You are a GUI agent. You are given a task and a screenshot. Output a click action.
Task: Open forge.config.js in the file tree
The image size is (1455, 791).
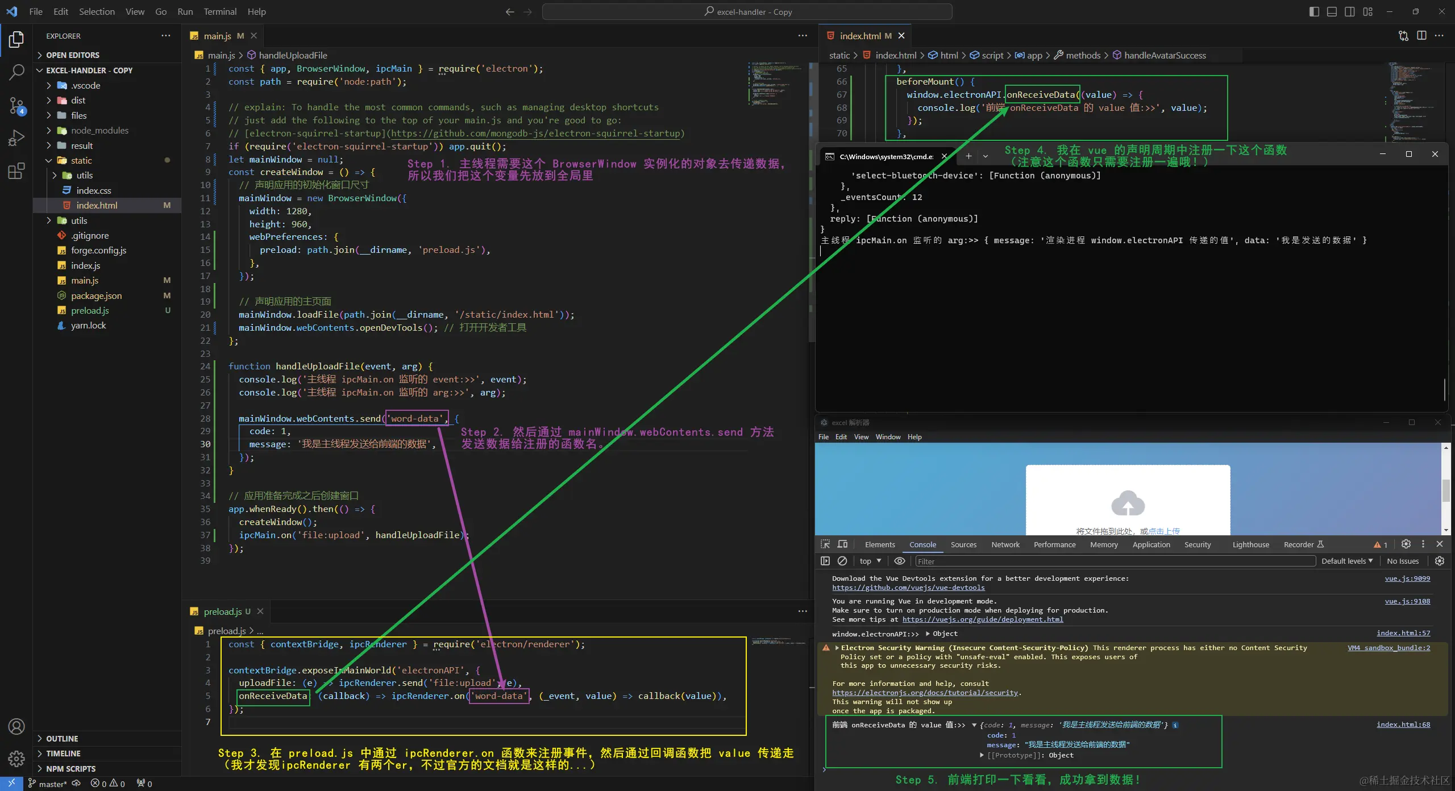[x=98, y=250]
